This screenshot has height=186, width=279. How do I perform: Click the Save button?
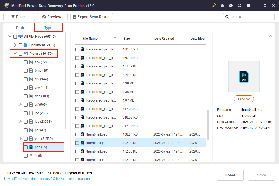(261, 175)
